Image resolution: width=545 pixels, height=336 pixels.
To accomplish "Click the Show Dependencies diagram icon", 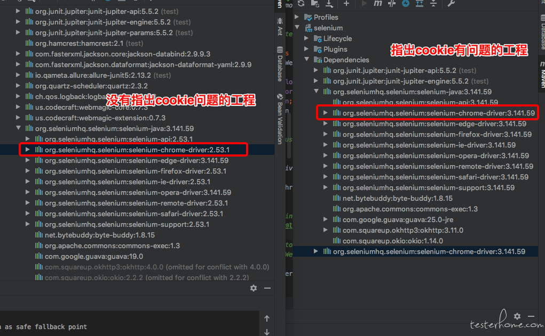I will (420, 3).
